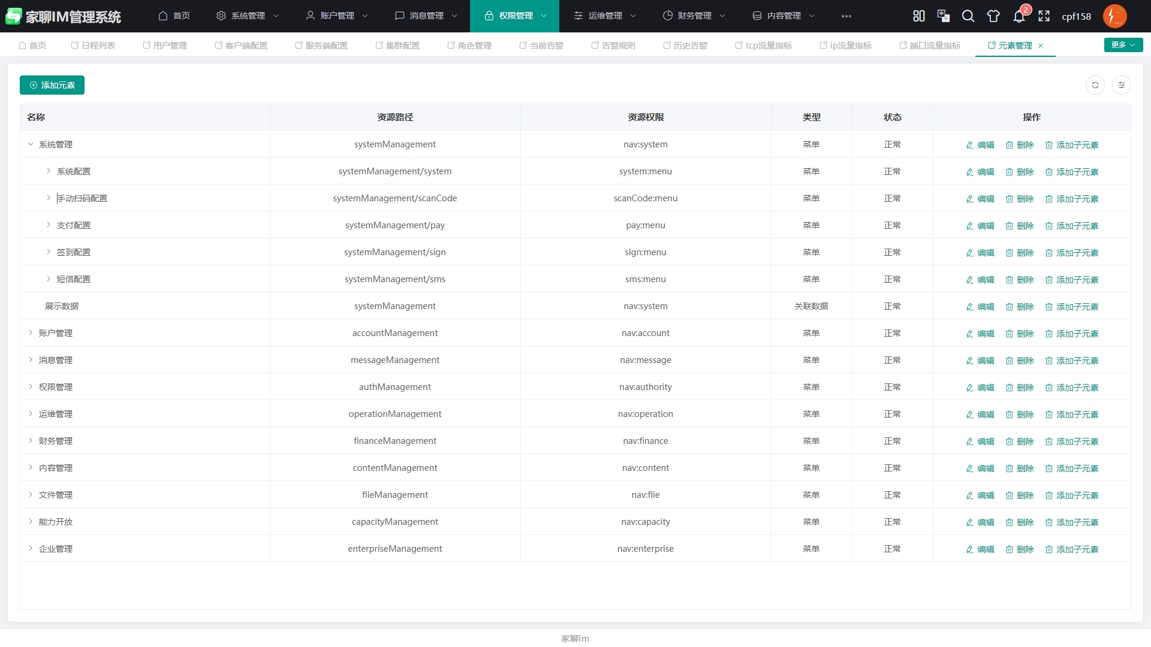
Task: Expand the 企业管理 tree row
Action: tap(31, 549)
